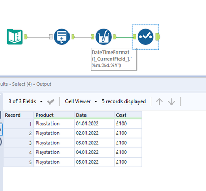Select the green connection line into Select tool
This screenshot has height=191, width=206.
pos(125,37)
